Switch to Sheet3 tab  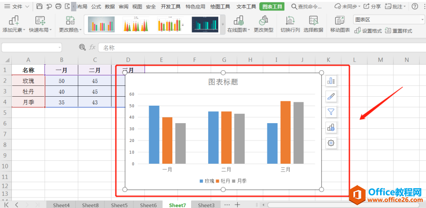coord(206,205)
